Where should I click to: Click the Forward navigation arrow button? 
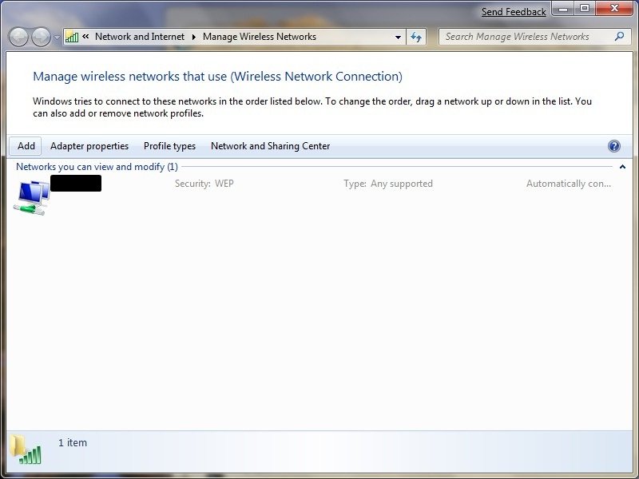coord(41,37)
